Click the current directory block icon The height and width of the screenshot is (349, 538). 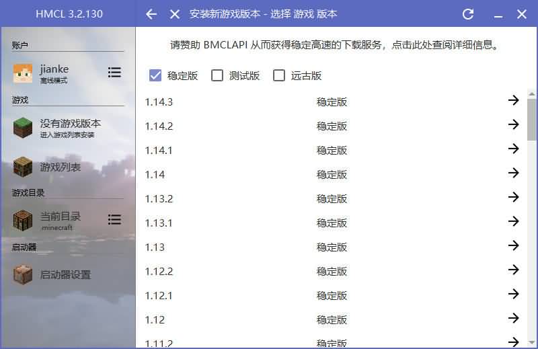click(23, 221)
